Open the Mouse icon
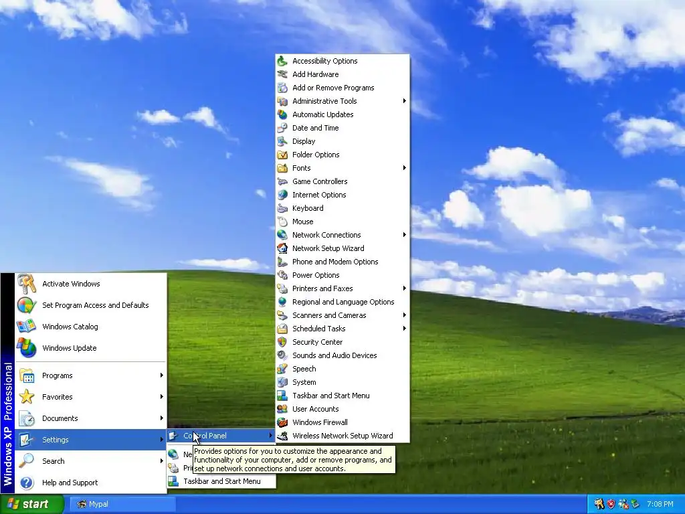685x514 pixels. point(282,222)
